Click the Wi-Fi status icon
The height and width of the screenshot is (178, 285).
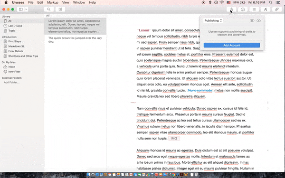(222, 2)
